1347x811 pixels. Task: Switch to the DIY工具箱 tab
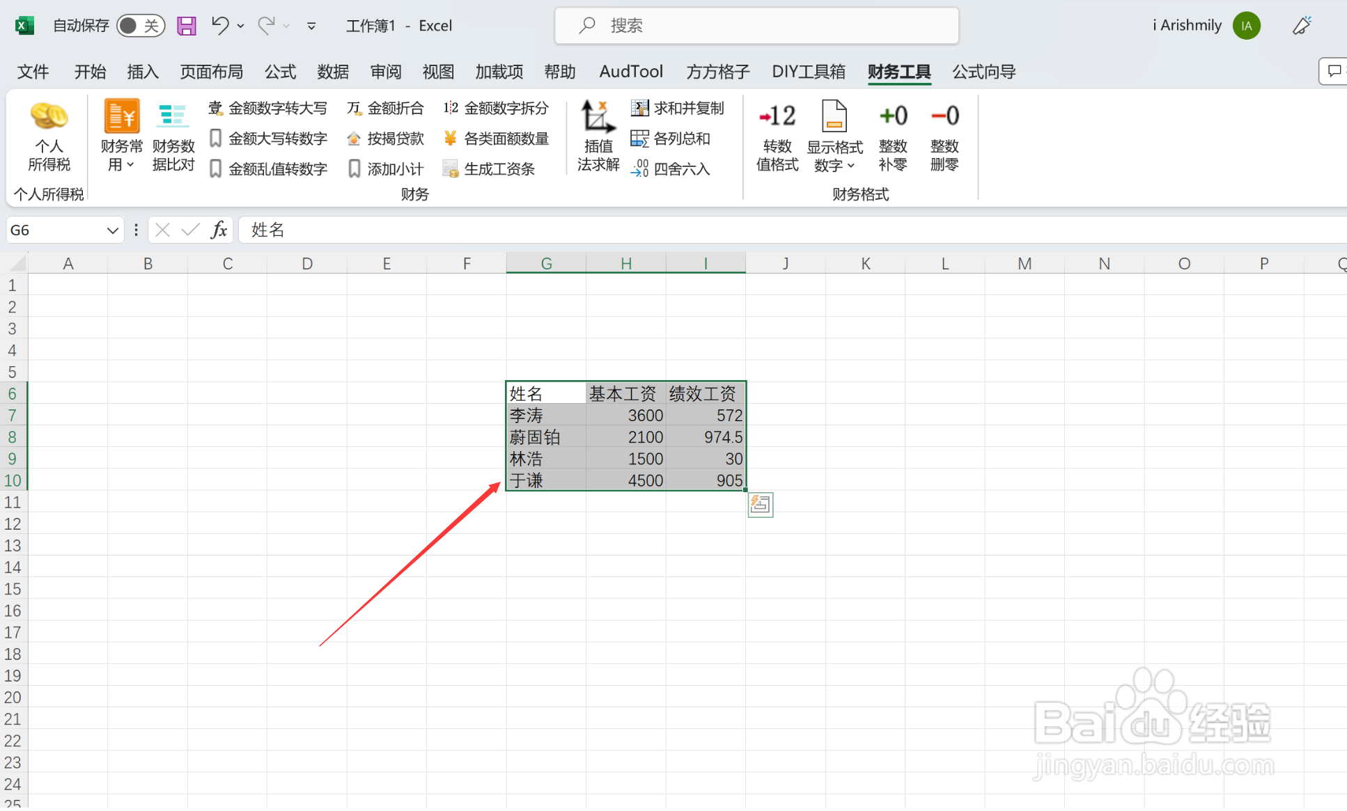(x=808, y=72)
